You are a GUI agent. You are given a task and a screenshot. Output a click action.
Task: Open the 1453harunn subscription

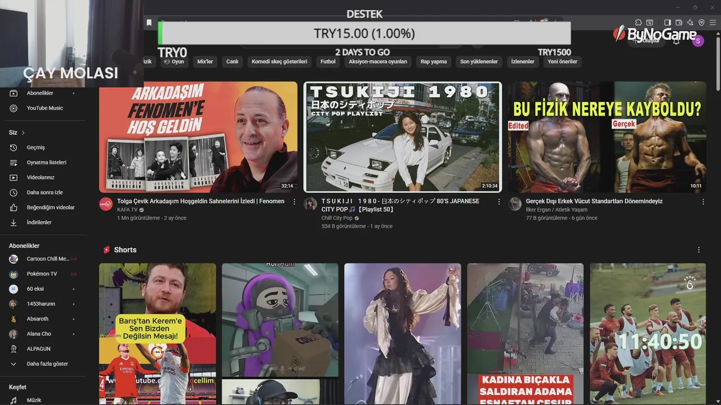43,304
